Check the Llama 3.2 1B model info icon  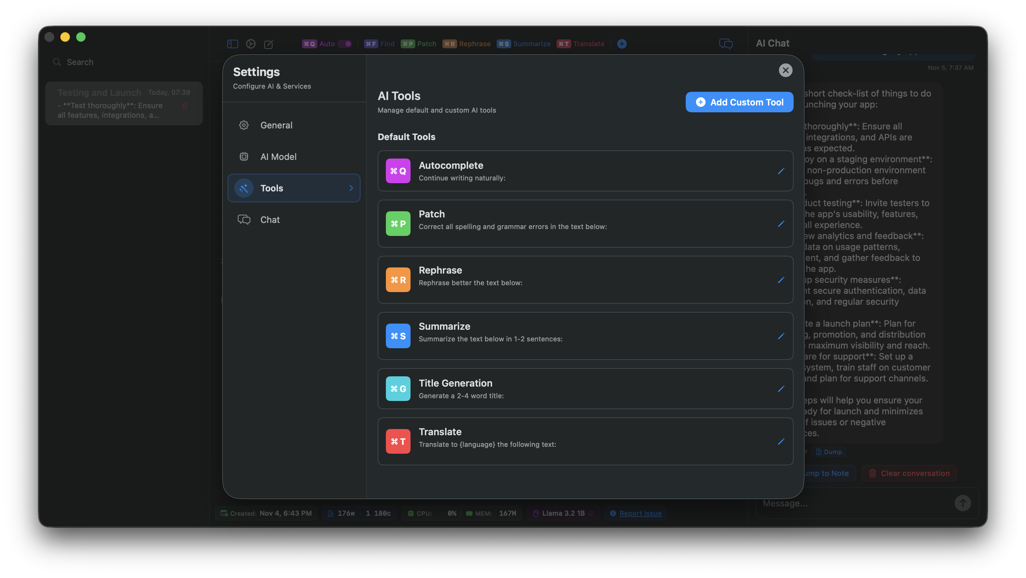(591, 513)
